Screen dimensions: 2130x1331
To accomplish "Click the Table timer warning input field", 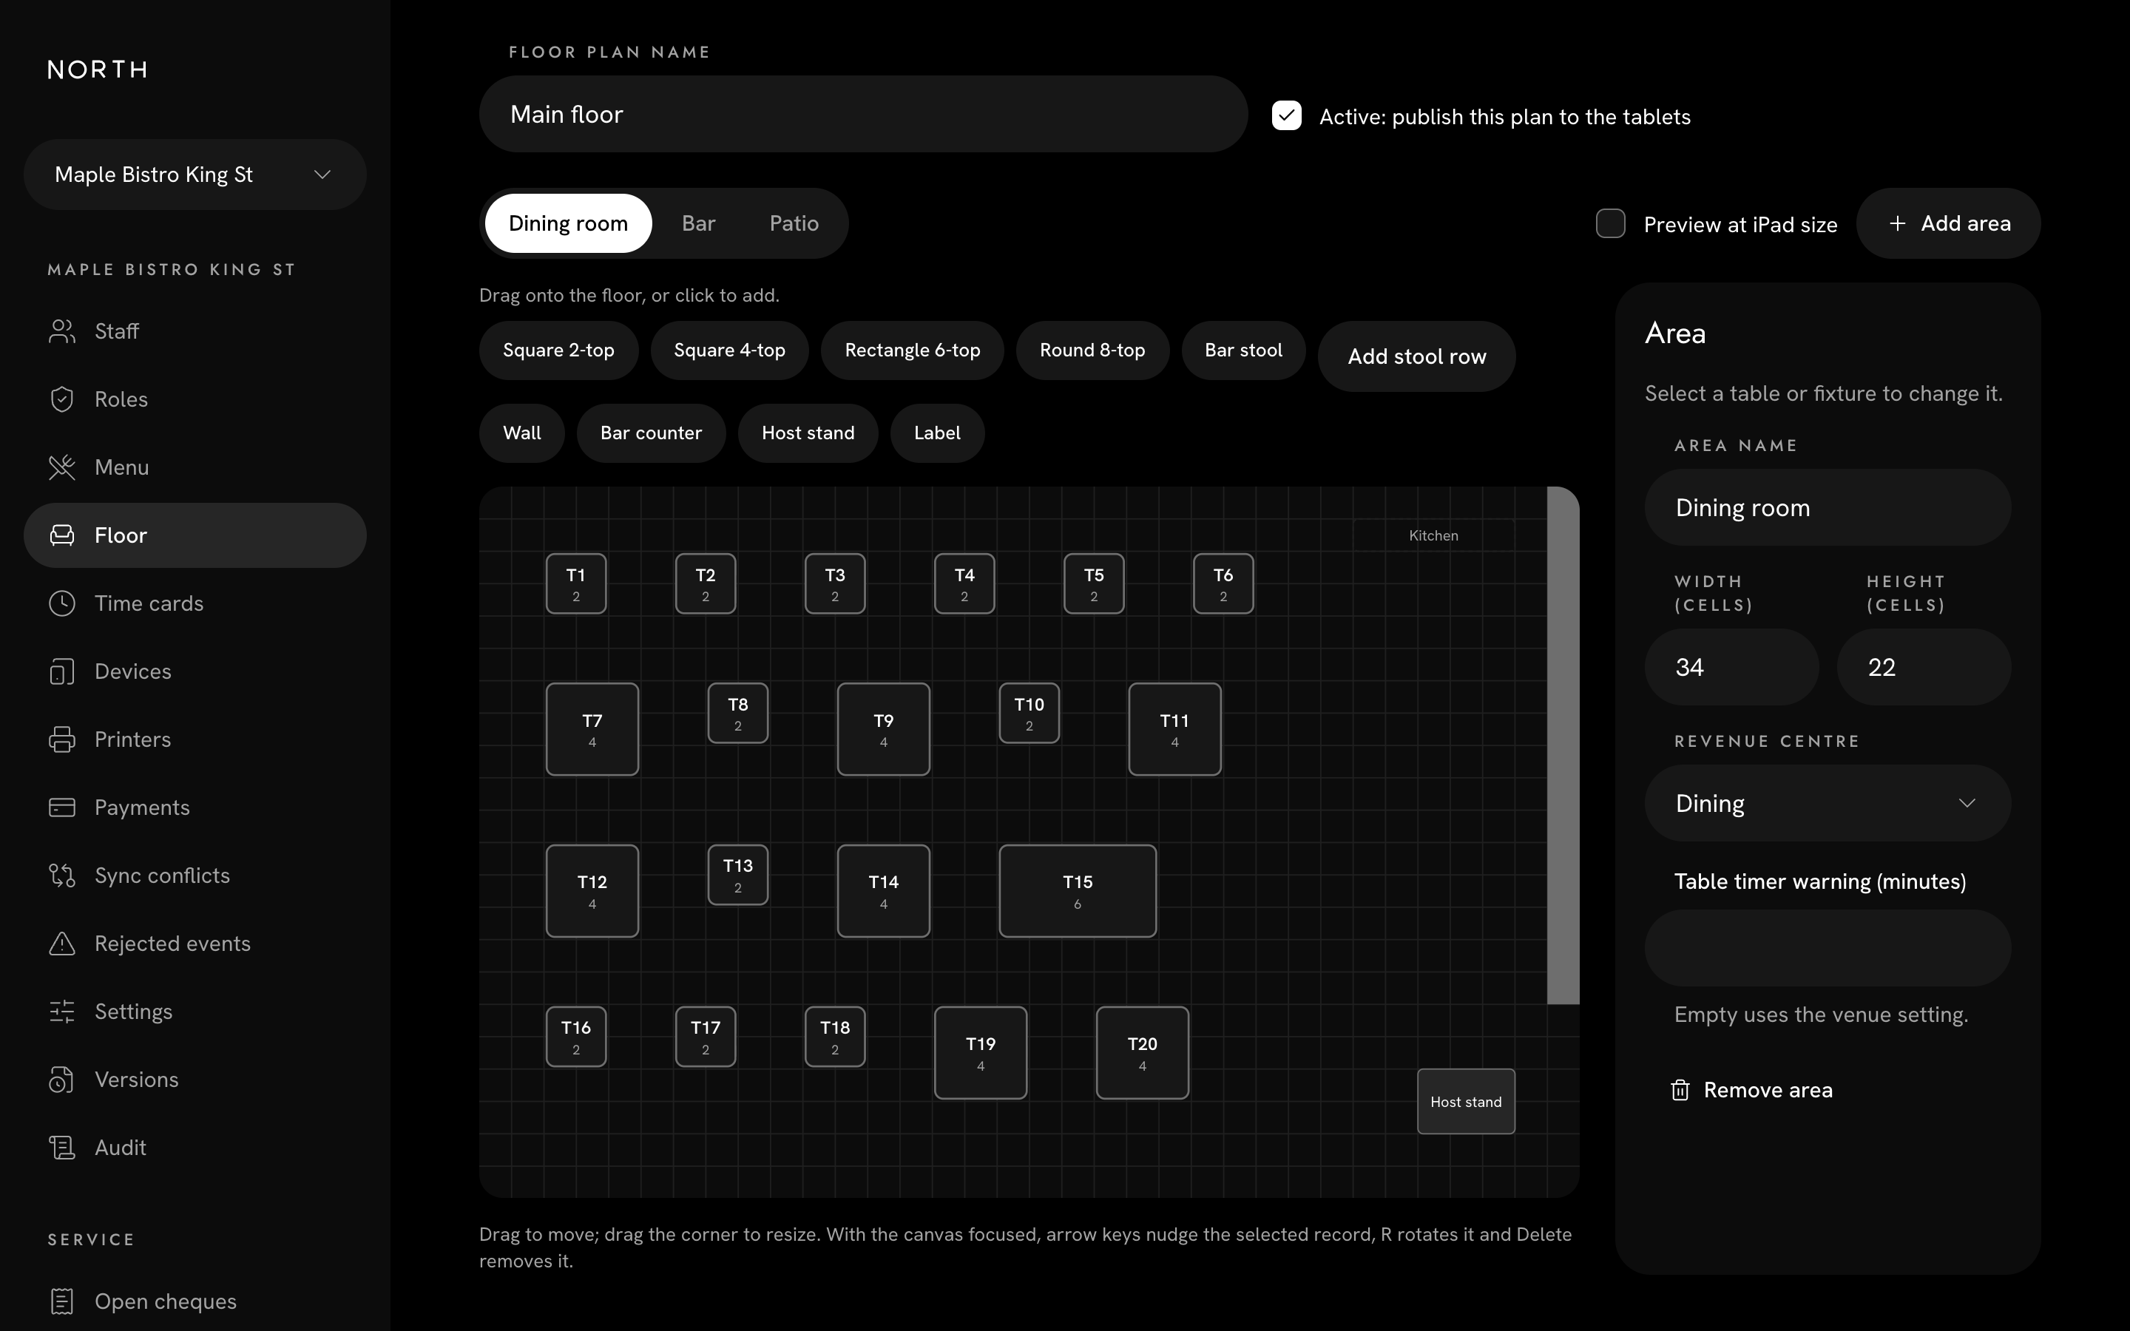I will (1828, 948).
